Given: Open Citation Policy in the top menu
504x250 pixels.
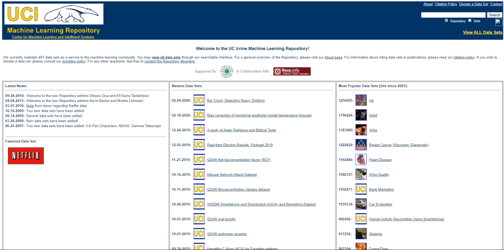Looking at the screenshot, I should [446, 4].
